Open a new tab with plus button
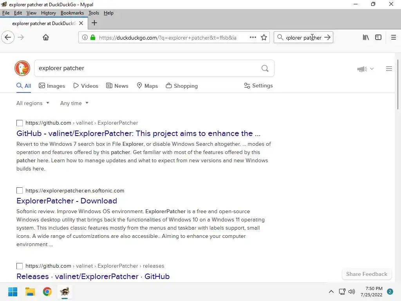Screen dimensions: 401x301 pyautogui.click(x=94, y=23)
